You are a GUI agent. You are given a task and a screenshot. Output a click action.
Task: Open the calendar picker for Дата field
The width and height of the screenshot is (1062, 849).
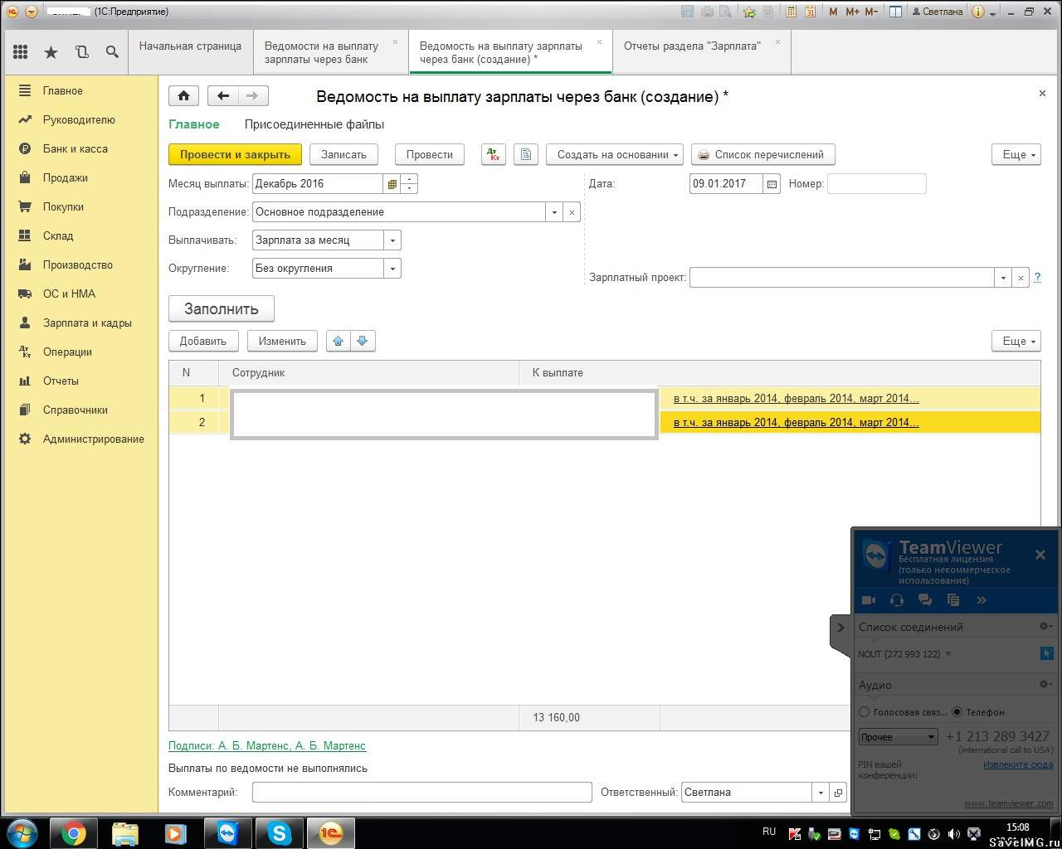pos(772,184)
